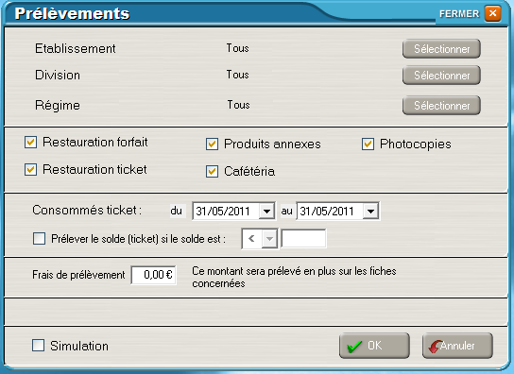Screen dimensions: 514x374
Task: Open the 'du' start date dropdown
Action: coord(266,212)
